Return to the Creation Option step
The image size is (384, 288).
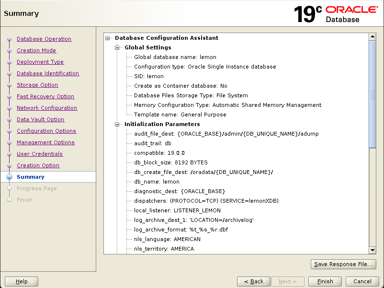point(38,165)
